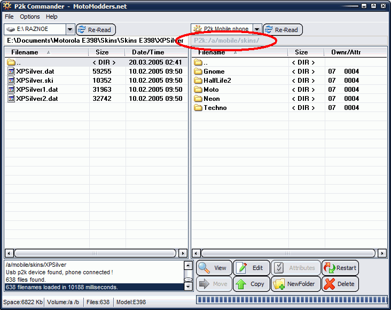Click the file name XPSilver.ski
The height and width of the screenshot is (310, 391).
coord(35,81)
